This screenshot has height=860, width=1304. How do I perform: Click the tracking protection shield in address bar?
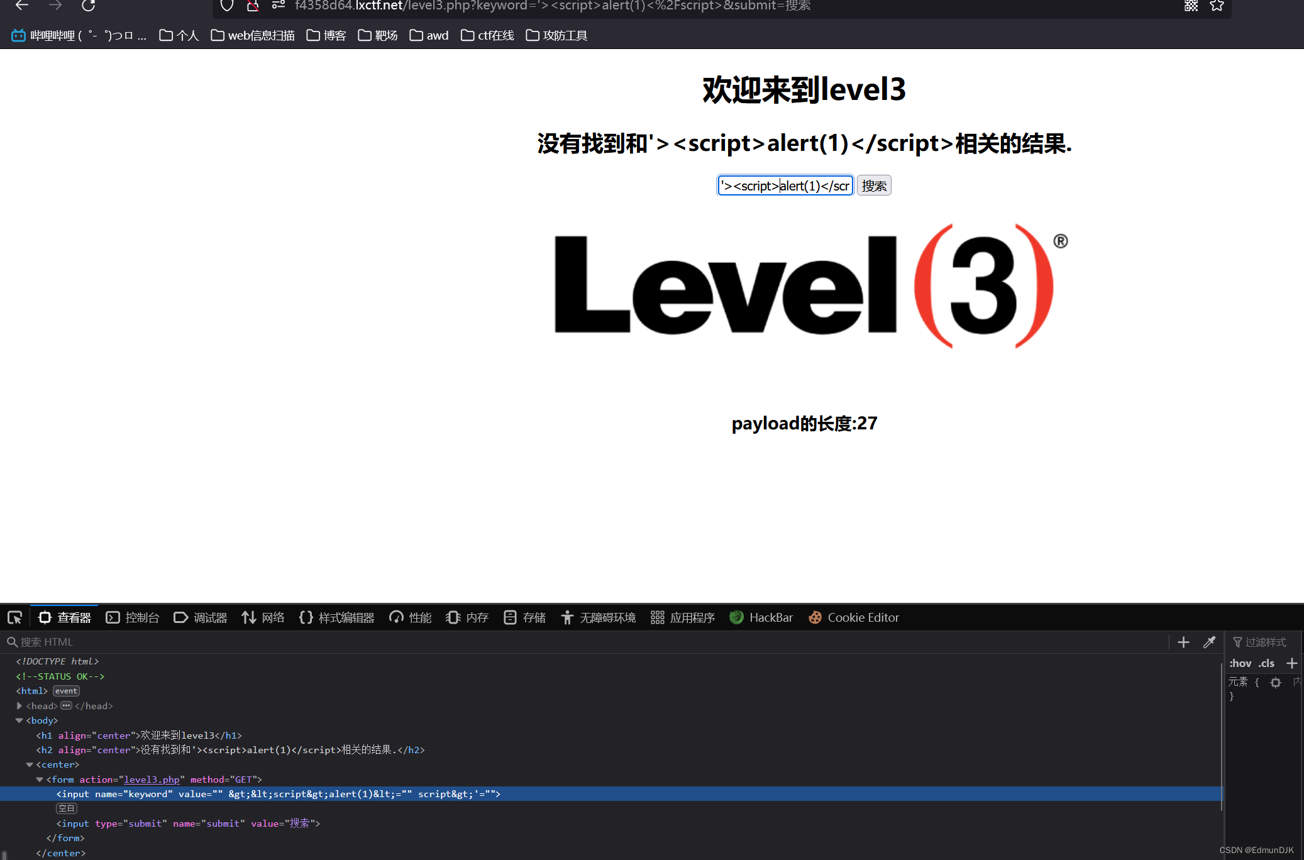tap(226, 6)
